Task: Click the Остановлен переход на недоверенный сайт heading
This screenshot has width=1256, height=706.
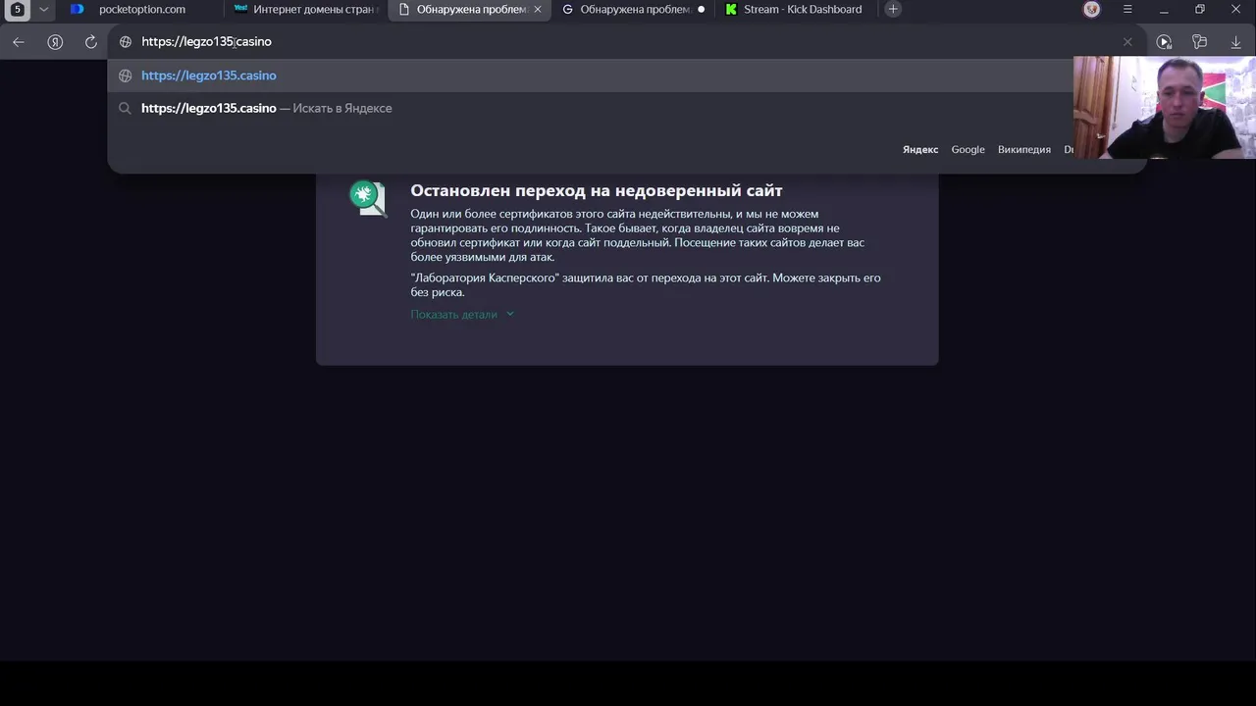Action: 597,190
